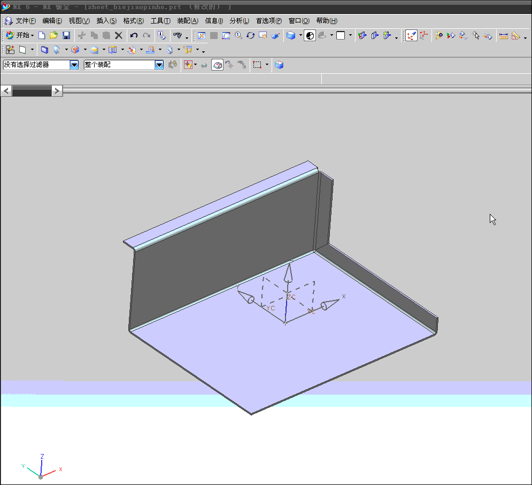Image resolution: width=532 pixels, height=485 pixels.
Task: Click the Undo arrow icon
Action: 134,35
